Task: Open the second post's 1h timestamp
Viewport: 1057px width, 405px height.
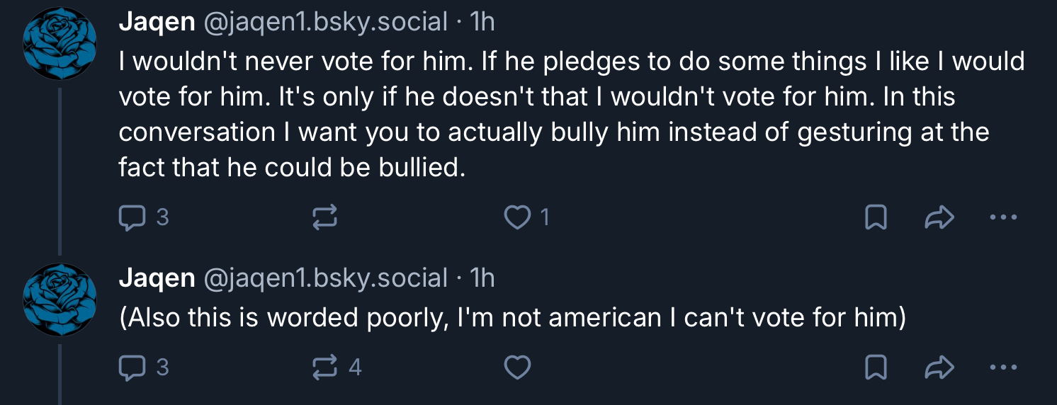Action: pyautogui.click(x=482, y=278)
